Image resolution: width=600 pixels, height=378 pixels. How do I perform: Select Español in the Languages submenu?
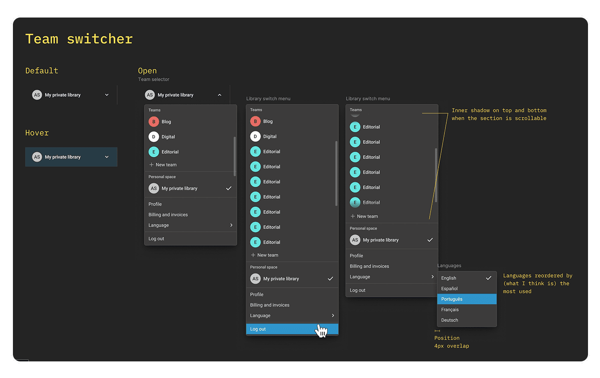(x=467, y=289)
